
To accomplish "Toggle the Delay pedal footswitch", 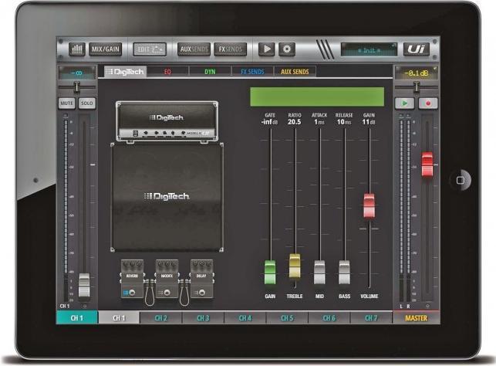I will click(201, 293).
